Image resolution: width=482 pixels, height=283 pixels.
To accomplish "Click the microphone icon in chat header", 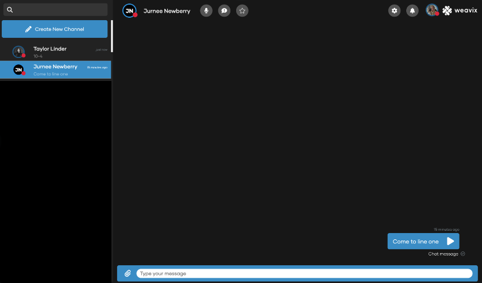I will coord(206,10).
